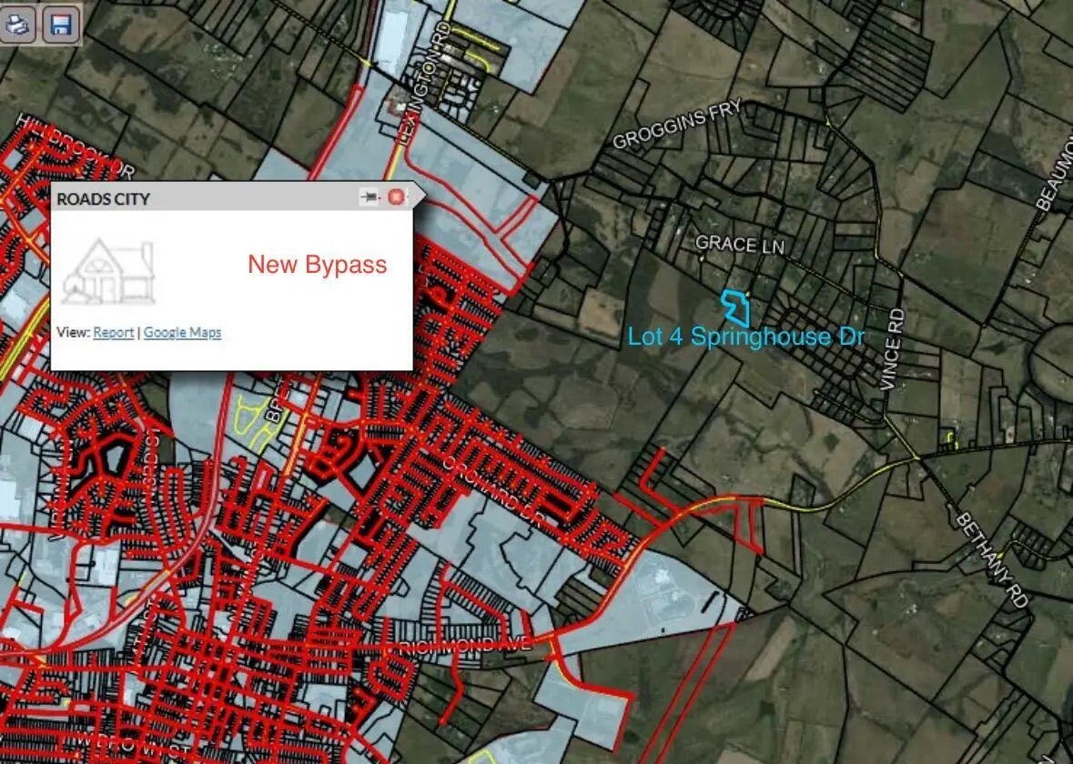
Task: Open the Google Maps link
Action: click(182, 333)
